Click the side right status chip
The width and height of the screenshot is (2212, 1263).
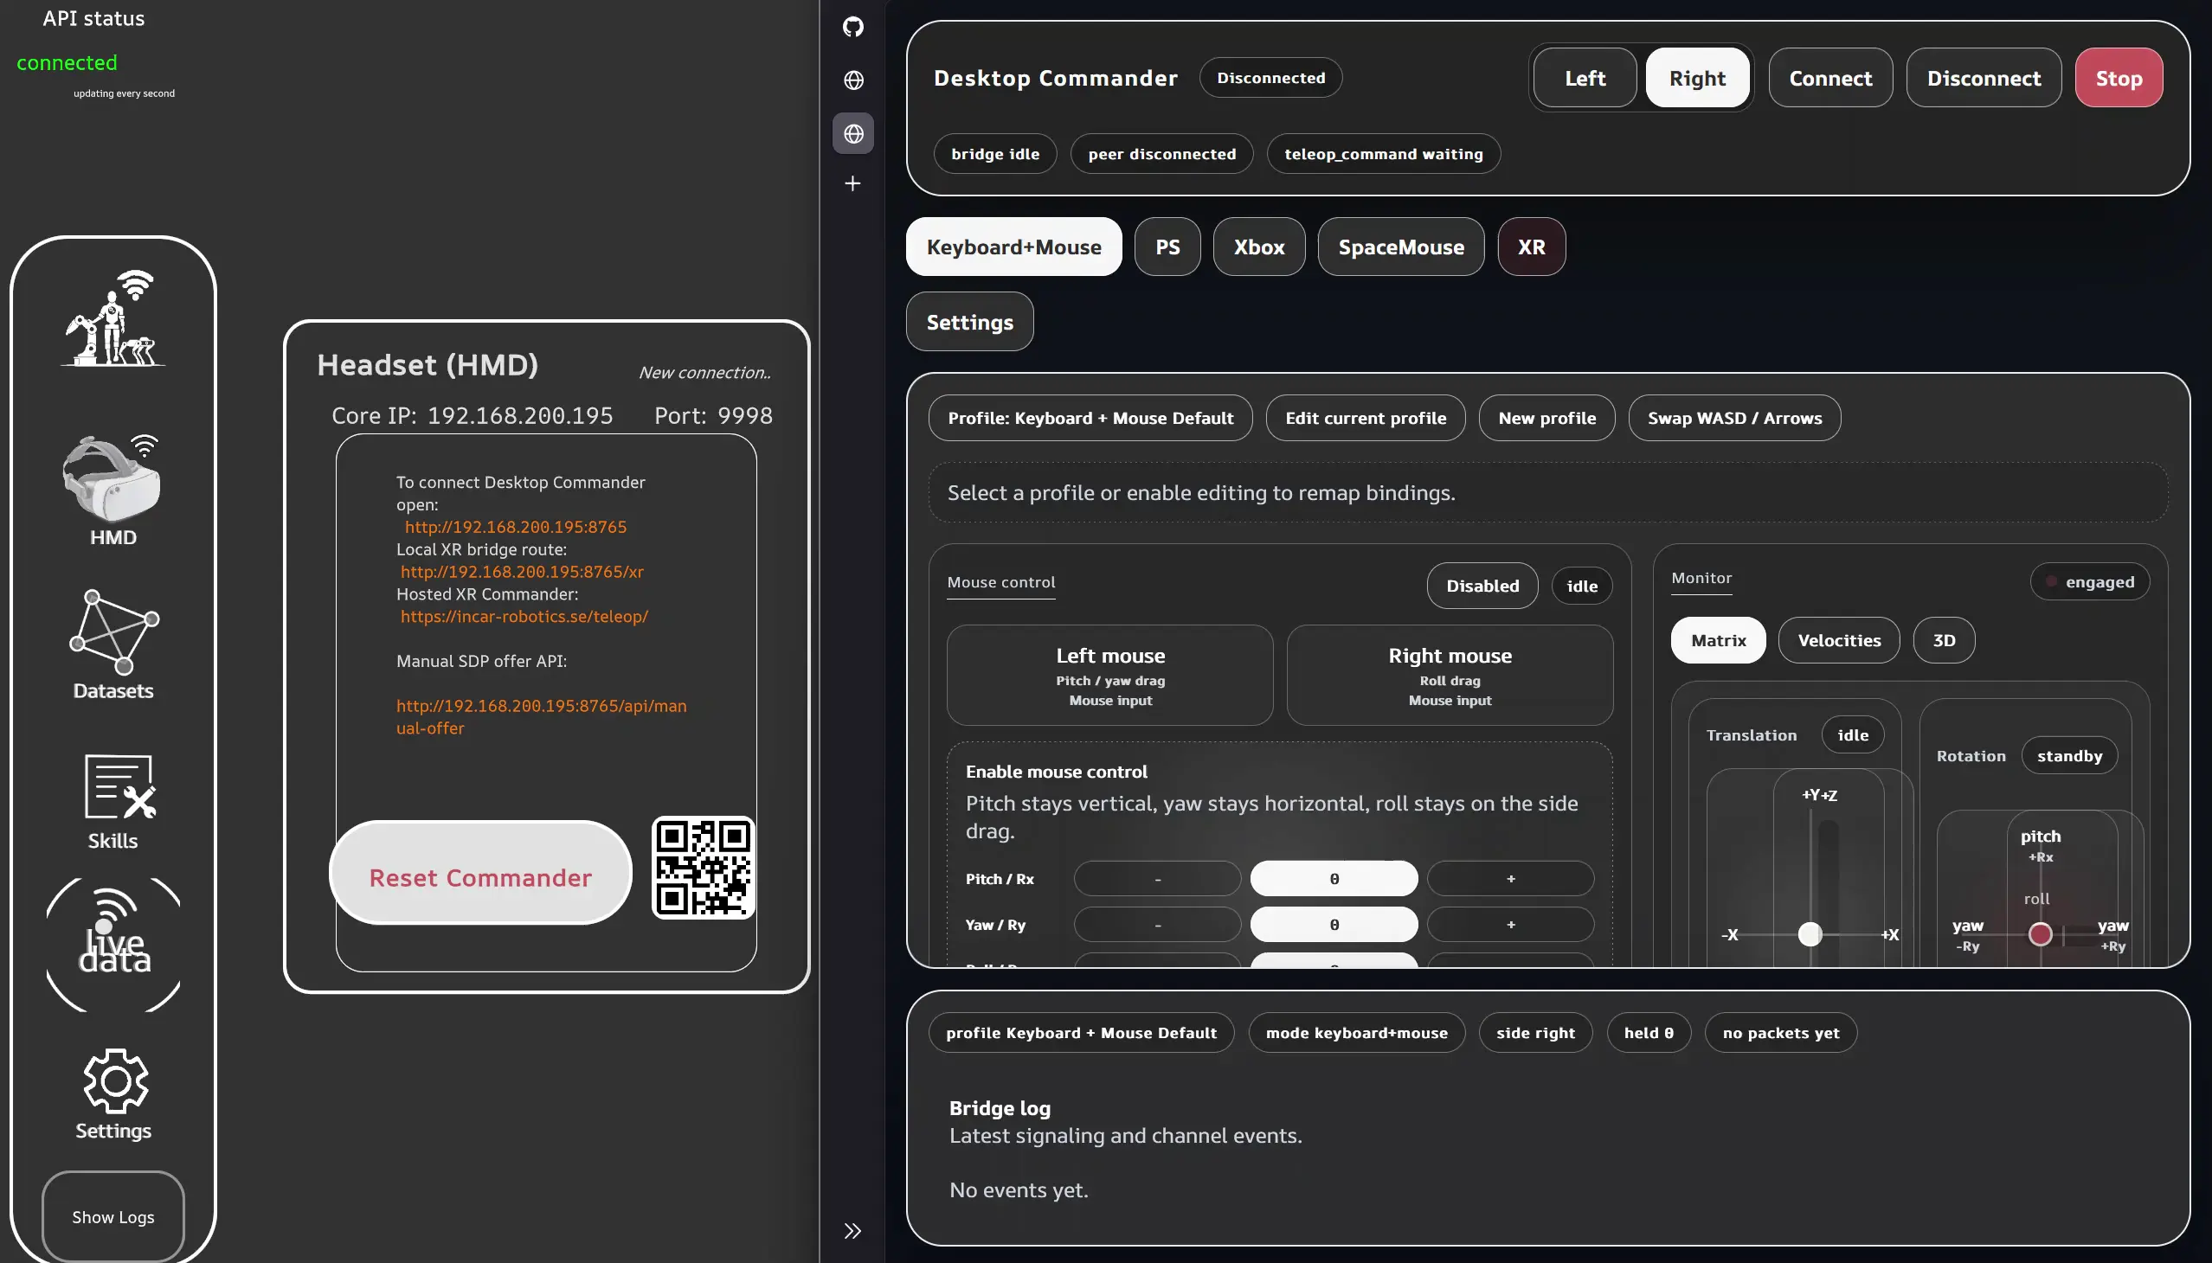point(1535,1033)
